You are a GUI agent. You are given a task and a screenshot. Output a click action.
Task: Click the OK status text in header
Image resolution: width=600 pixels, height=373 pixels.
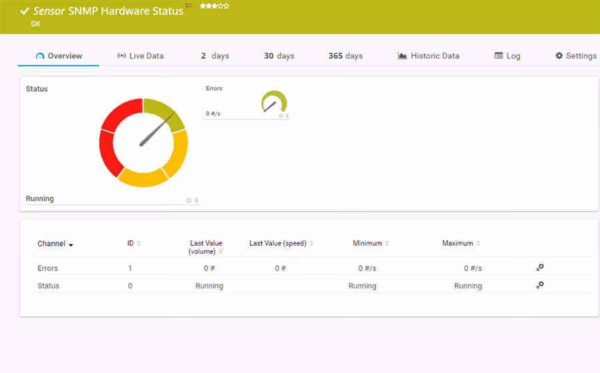(35, 24)
